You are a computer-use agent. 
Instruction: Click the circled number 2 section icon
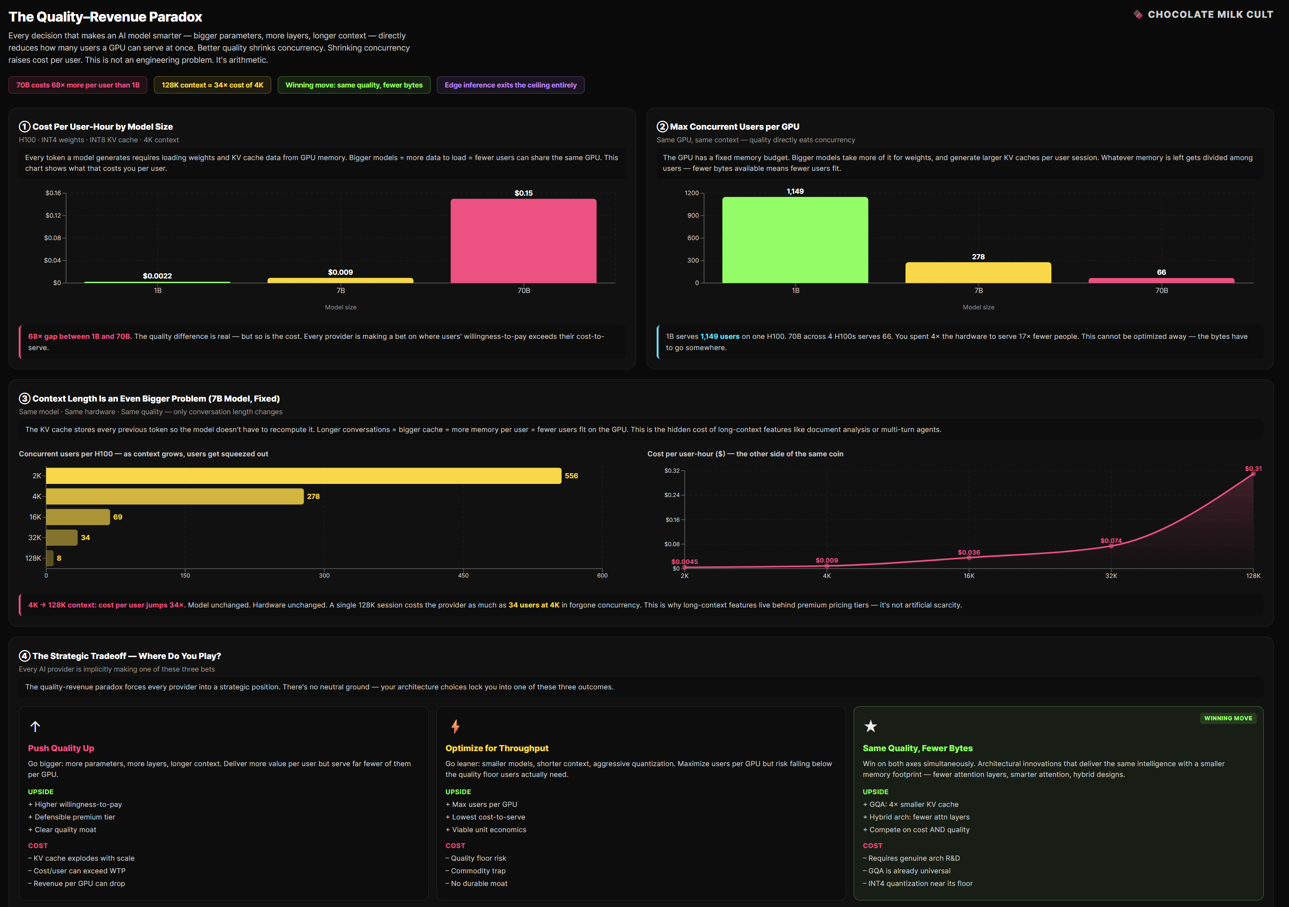[x=662, y=126]
